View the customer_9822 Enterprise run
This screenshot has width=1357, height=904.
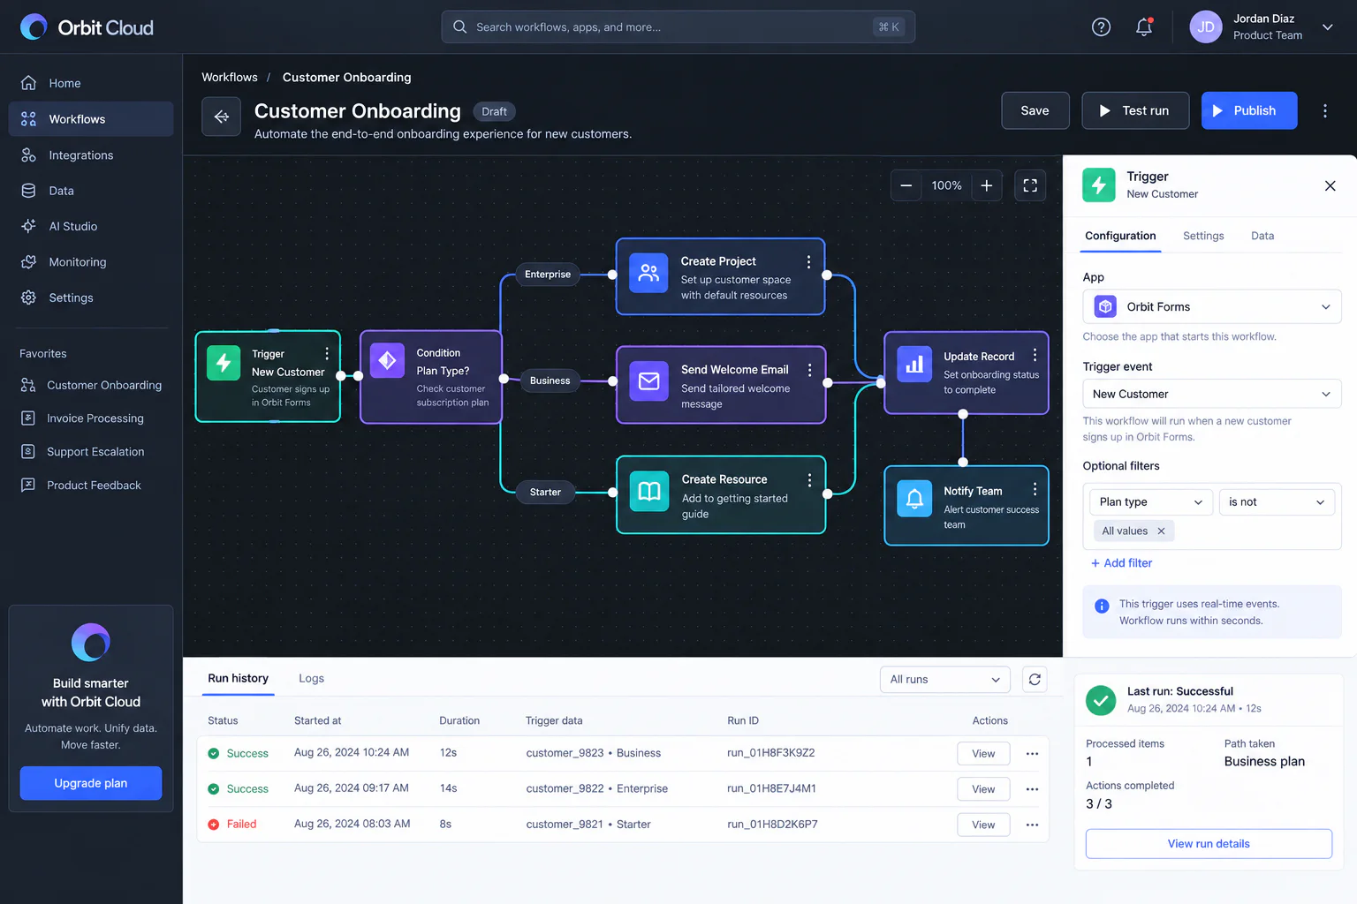pos(983,789)
